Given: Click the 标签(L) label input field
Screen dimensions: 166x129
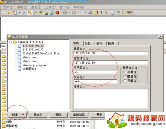Looking at the screenshot, I should (111, 53).
